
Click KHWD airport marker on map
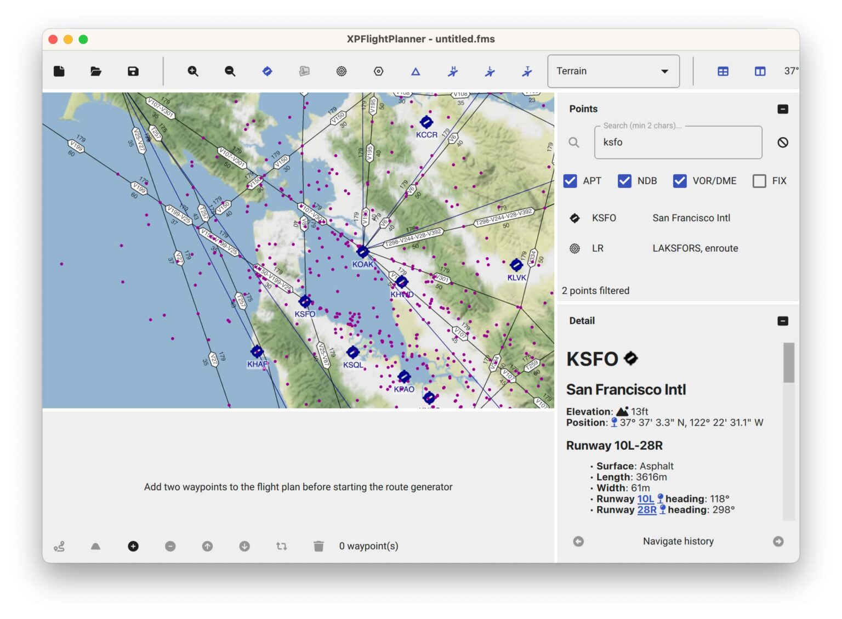[402, 282]
